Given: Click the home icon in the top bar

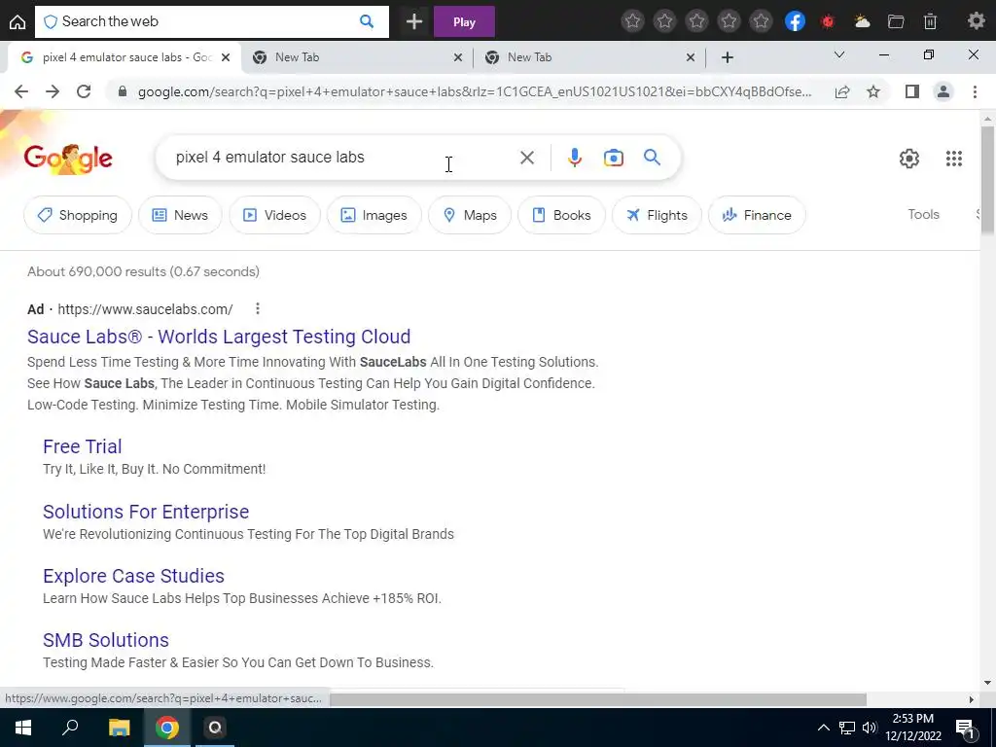Looking at the screenshot, I should click(x=18, y=21).
